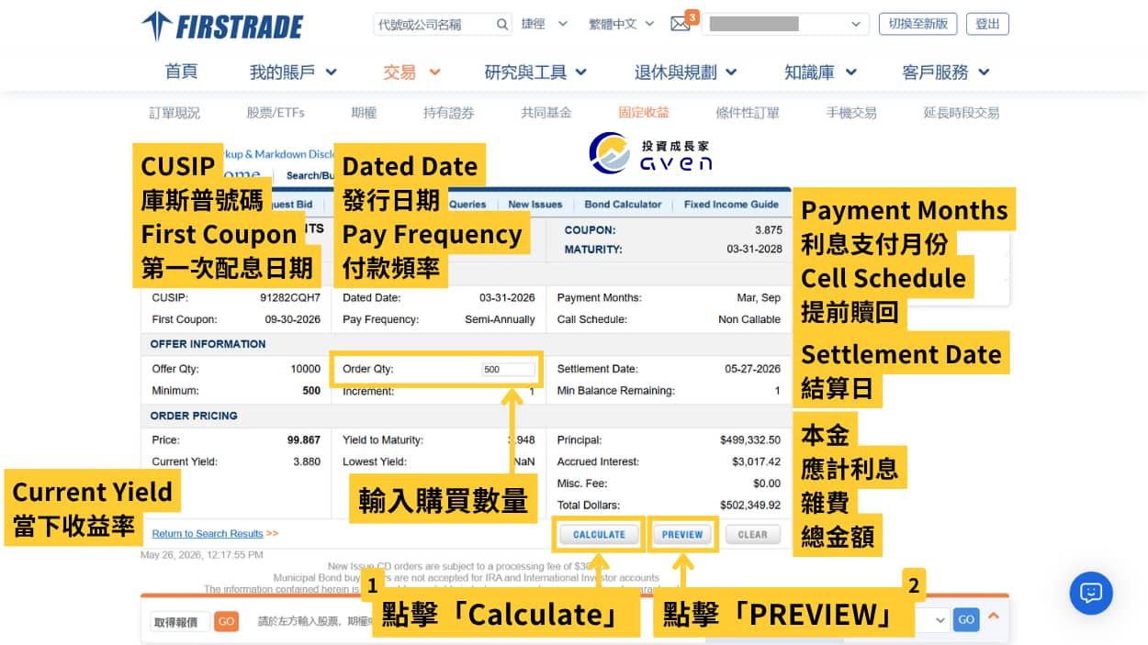Expand the 我的賬戶 menu

(x=293, y=72)
